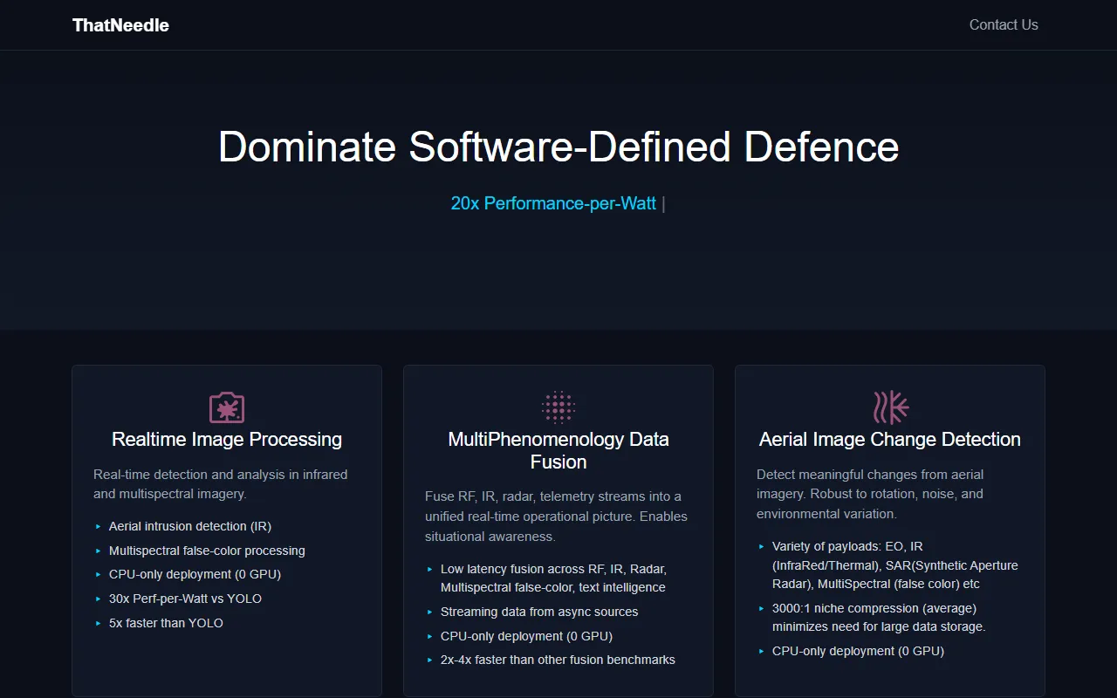Viewport: 1117px width, 698px height.
Task: Click the bullet arrow beside Variety of payloads
Action: point(762,547)
